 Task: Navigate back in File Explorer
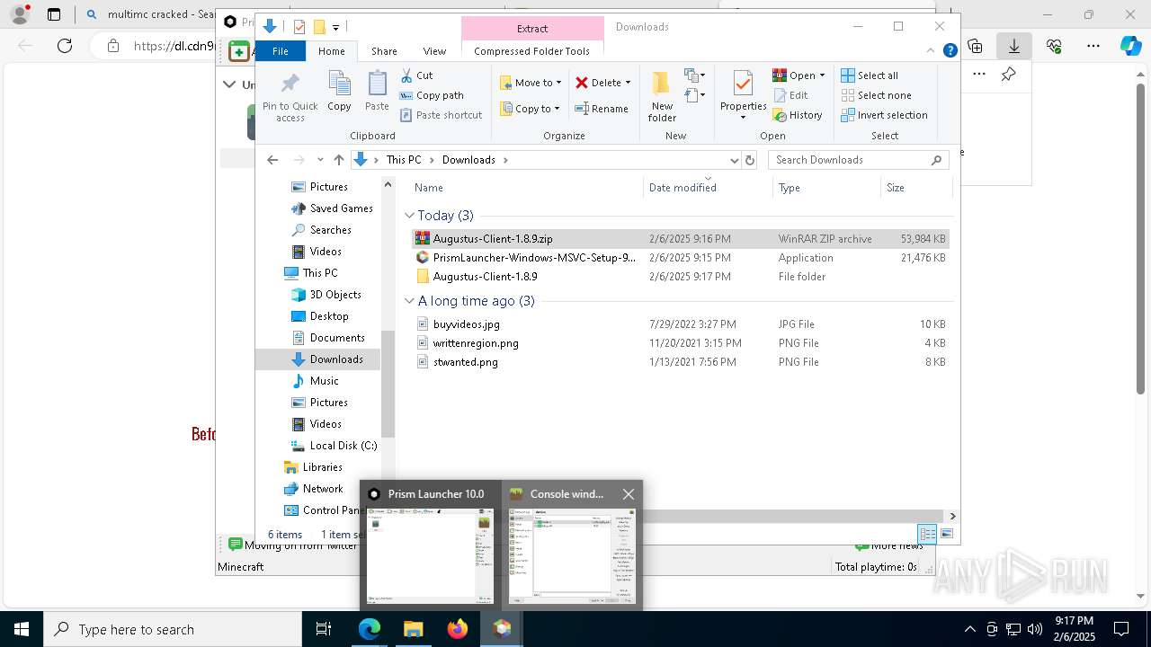pyautogui.click(x=272, y=160)
